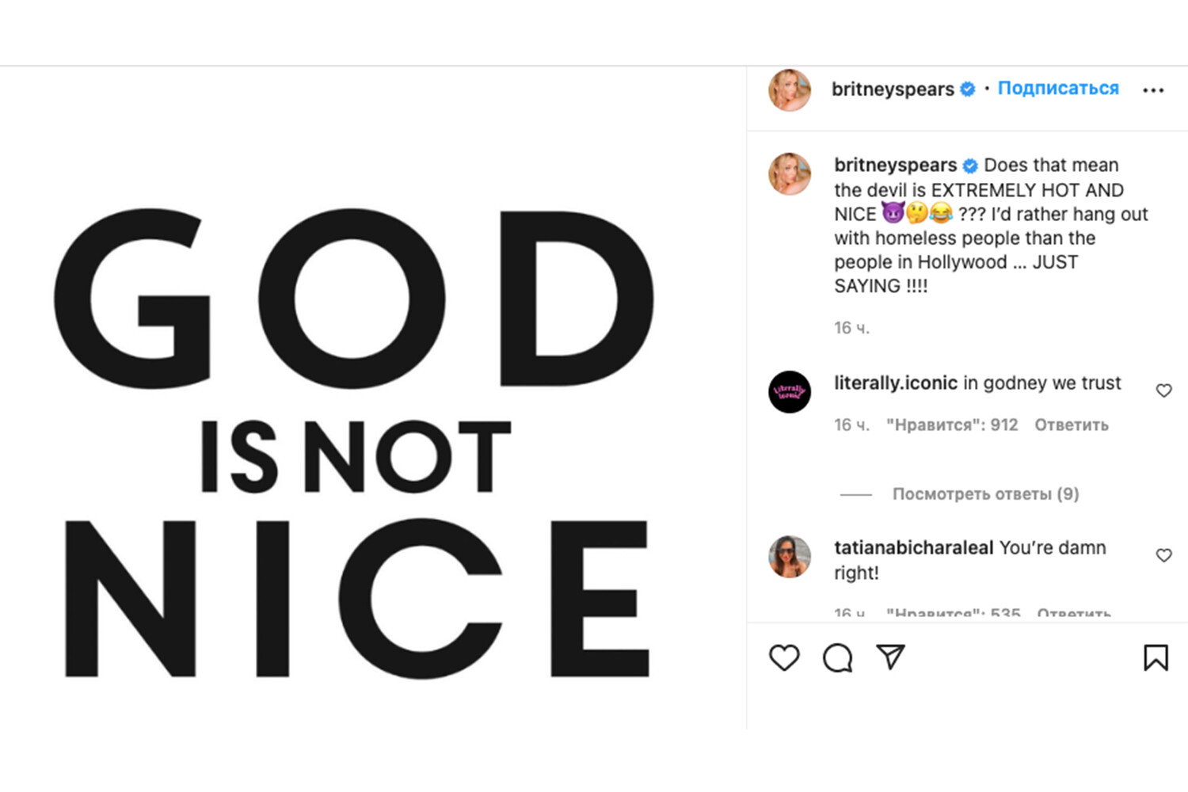Viewport: 1188px width, 792px height.
Task: Like literally.iconic's comment heart
Action: coord(1163,390)
